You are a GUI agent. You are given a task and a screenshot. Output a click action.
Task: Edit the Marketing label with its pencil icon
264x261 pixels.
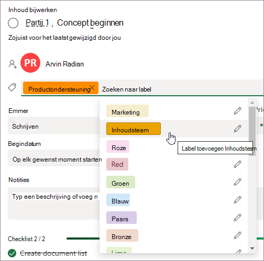[237, 111]
